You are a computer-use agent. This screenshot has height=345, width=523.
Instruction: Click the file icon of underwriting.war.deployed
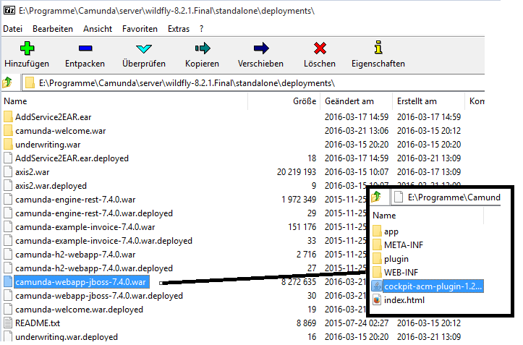pyautogui.click(x=8, y=336)
